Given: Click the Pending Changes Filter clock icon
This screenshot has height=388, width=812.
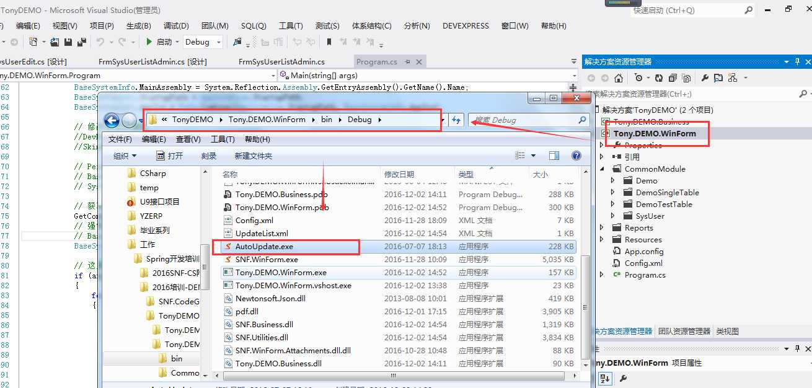Looking at the screenshot, I should [x=638, y=78].
